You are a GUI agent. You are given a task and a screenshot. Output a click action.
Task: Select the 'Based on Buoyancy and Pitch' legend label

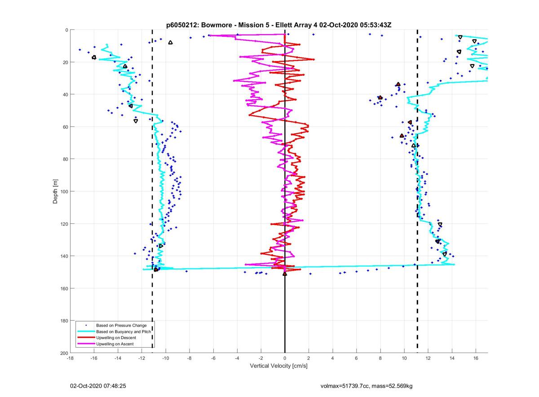point(124,332)
